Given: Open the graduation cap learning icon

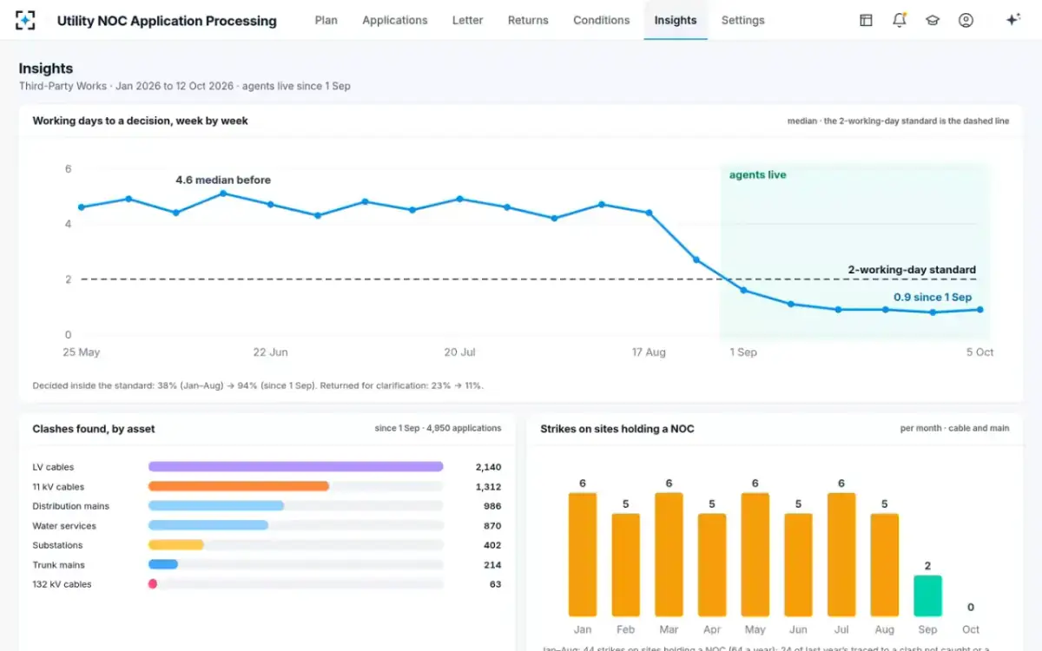Looking at the screenshot, I should click(933, 20).
